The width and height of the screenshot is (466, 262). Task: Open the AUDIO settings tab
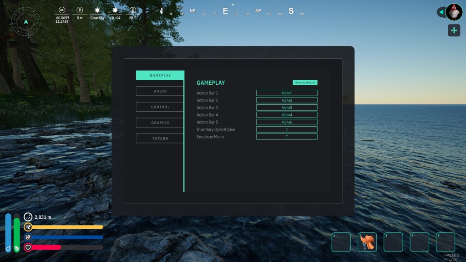[x=160, y=91]
